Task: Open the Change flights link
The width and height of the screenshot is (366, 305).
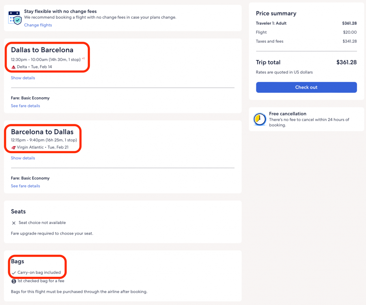Action: (38, 25)
